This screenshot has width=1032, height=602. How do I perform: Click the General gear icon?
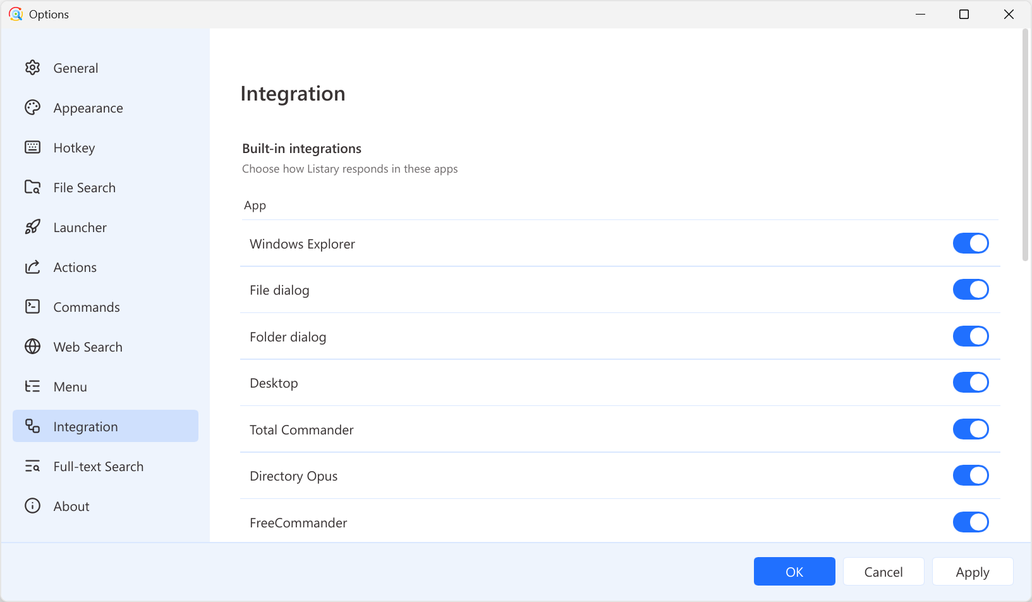click(x=32, y=68)
